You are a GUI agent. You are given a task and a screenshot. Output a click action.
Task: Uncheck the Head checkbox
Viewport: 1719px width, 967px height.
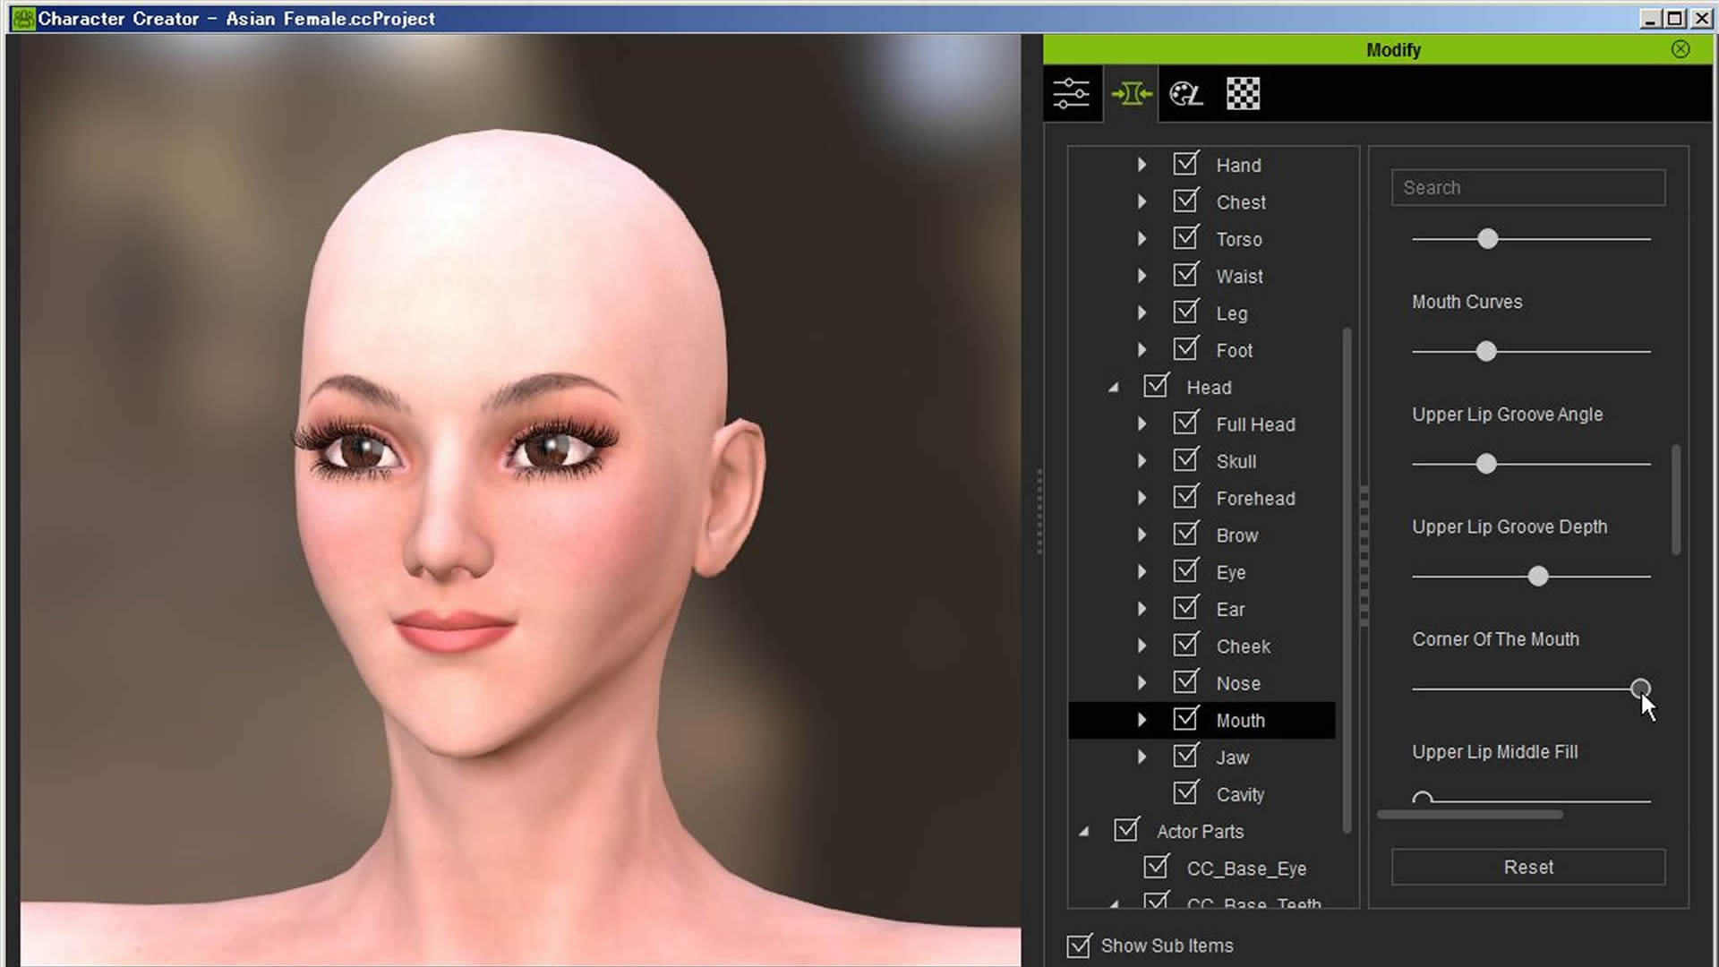(x=1156, y=386)
